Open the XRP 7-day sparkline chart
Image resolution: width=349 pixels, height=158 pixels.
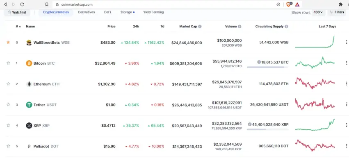(315, 125)
